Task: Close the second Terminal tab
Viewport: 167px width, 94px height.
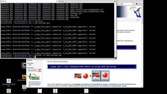Action: coord(115,1)
